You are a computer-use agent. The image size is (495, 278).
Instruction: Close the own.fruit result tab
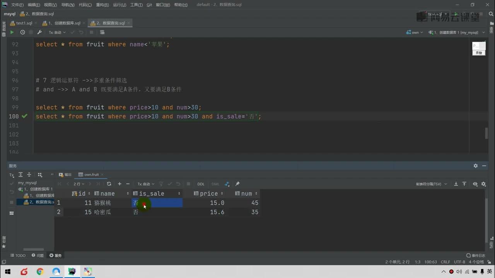coord(102,175)
